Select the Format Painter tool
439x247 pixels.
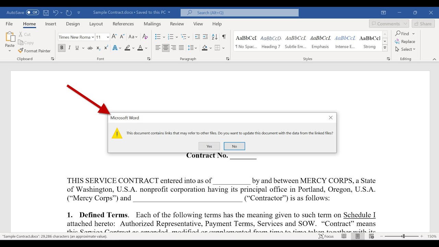click(34, 51)
